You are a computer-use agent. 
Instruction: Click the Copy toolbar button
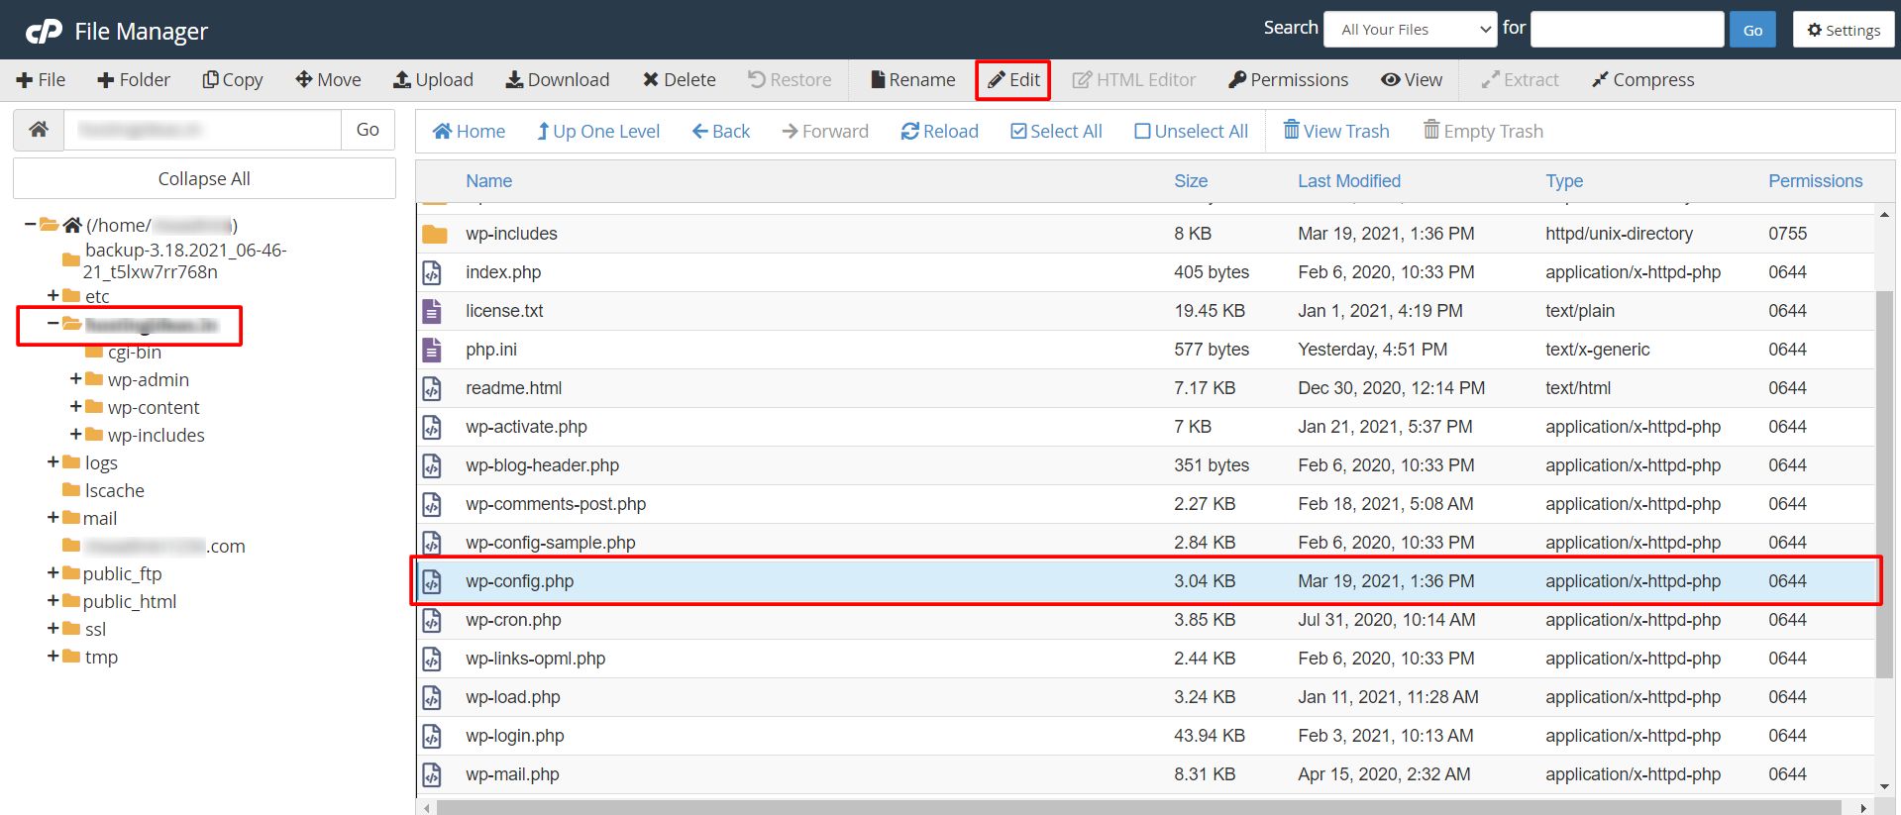click(233, 80)
